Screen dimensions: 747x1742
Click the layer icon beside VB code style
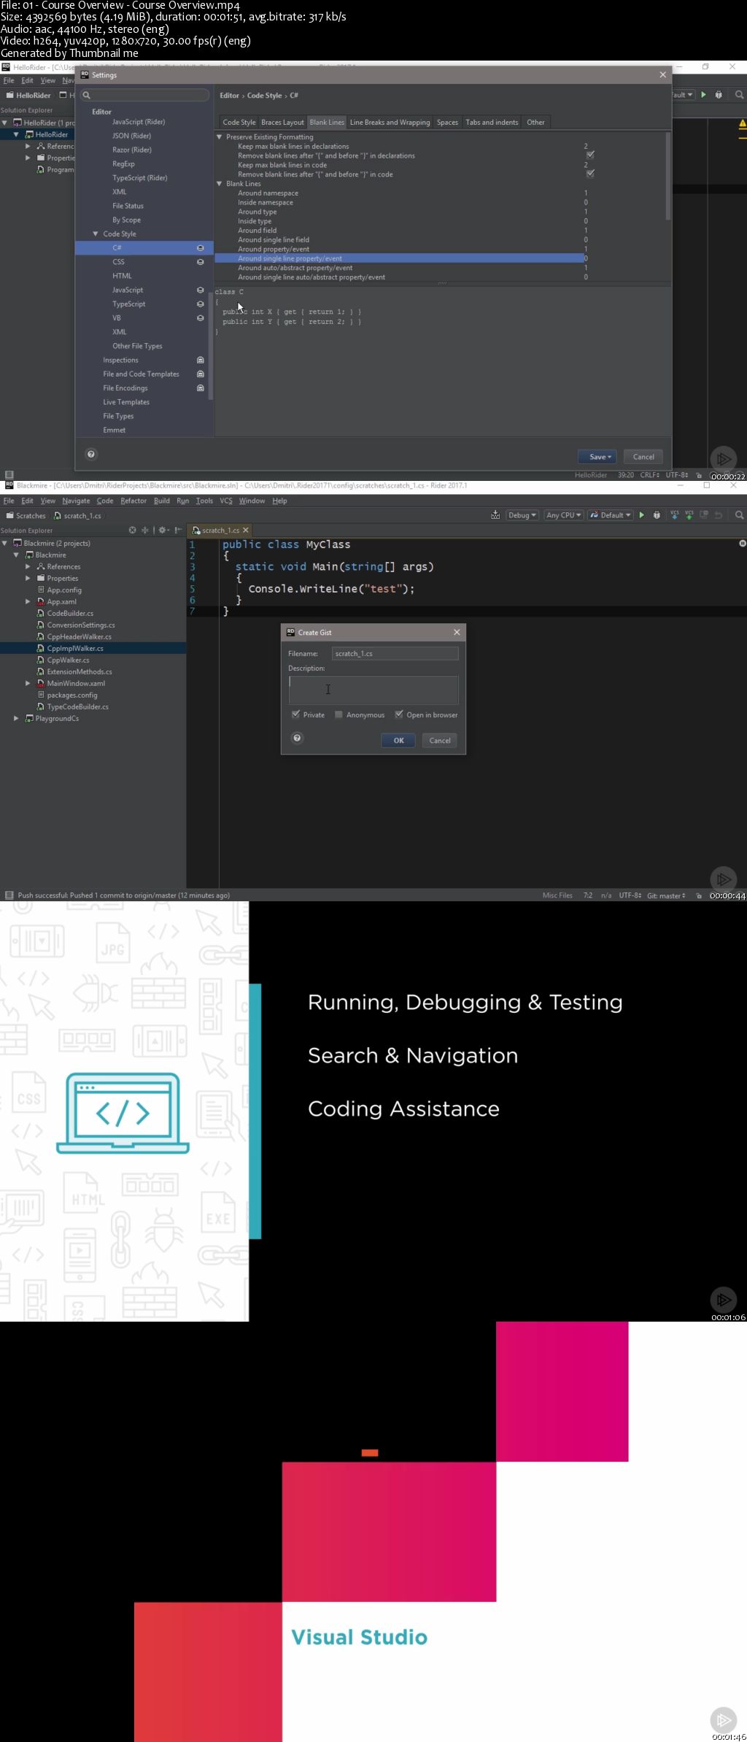pos(200,318)
